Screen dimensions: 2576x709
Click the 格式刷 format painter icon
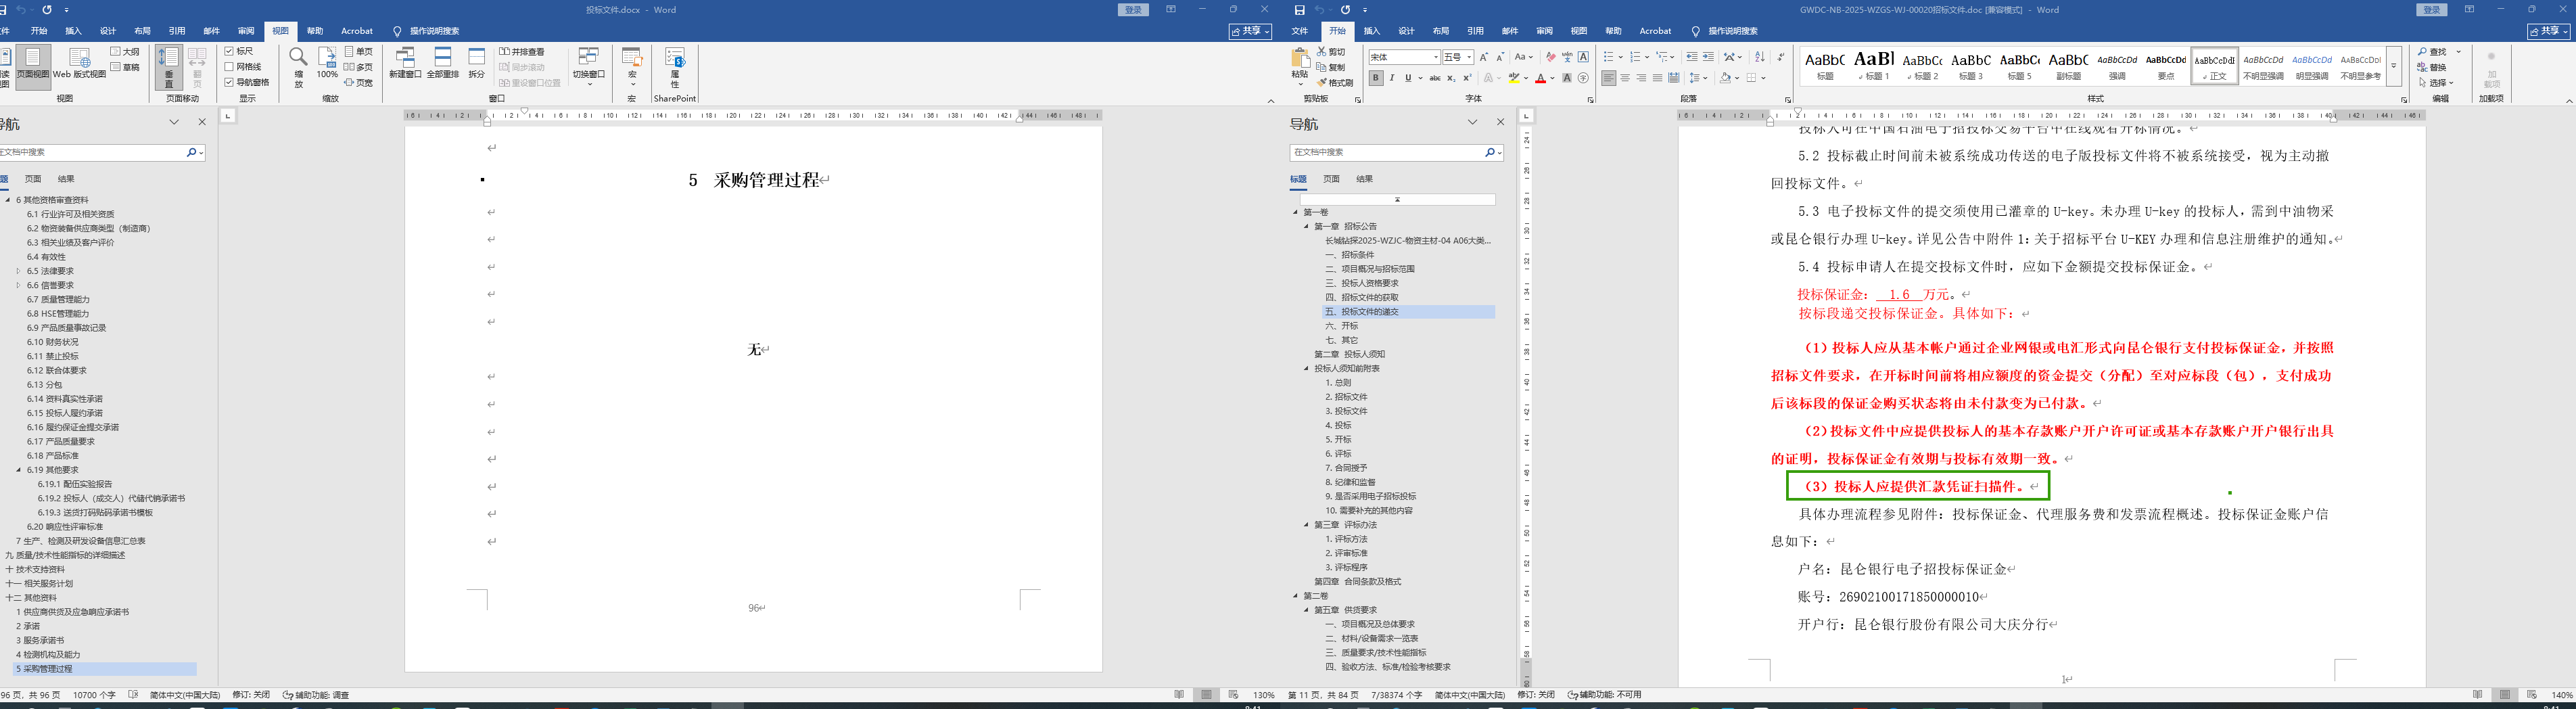point(1322,83)
